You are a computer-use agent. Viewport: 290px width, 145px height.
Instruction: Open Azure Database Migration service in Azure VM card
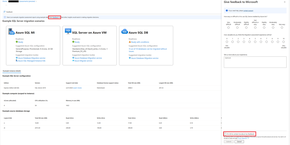(x=88, y=58)
